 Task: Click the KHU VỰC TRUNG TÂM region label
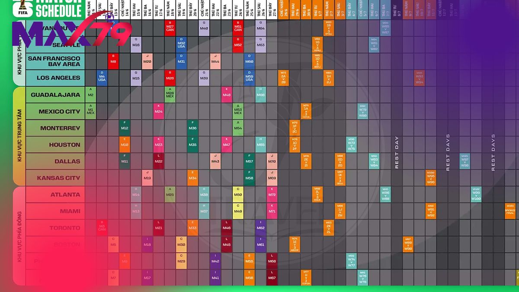[19, 136]
